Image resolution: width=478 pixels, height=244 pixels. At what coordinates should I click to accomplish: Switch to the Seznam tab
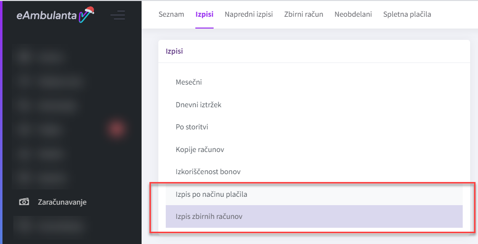[x=171, y=14]
